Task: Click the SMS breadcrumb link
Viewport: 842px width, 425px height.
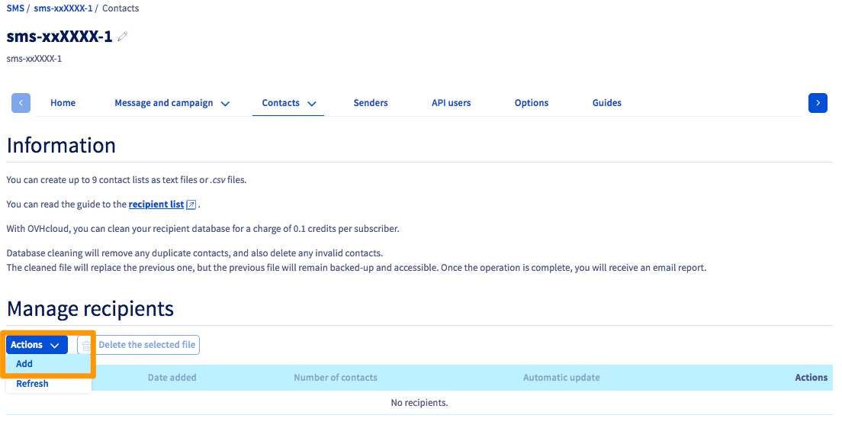Action: coord(14,8)
